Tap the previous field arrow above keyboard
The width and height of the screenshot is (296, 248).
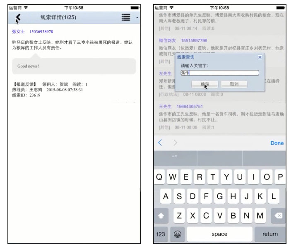point(161,143)
